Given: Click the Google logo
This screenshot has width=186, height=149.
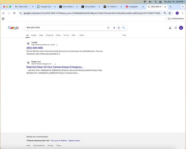Looking at the screenshot, I should [x=13, y=28].
